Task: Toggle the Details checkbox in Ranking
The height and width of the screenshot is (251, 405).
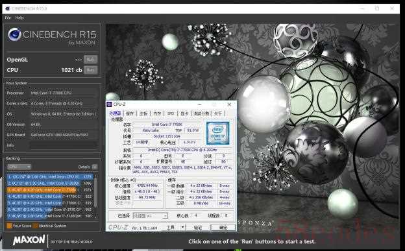Action: click(95, 167)
